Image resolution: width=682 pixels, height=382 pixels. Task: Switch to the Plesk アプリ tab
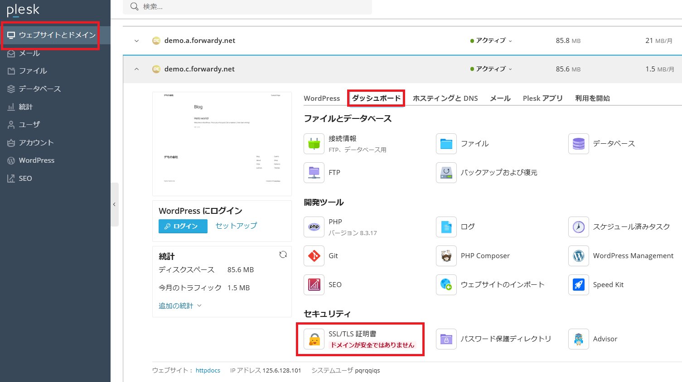point(542,99)
